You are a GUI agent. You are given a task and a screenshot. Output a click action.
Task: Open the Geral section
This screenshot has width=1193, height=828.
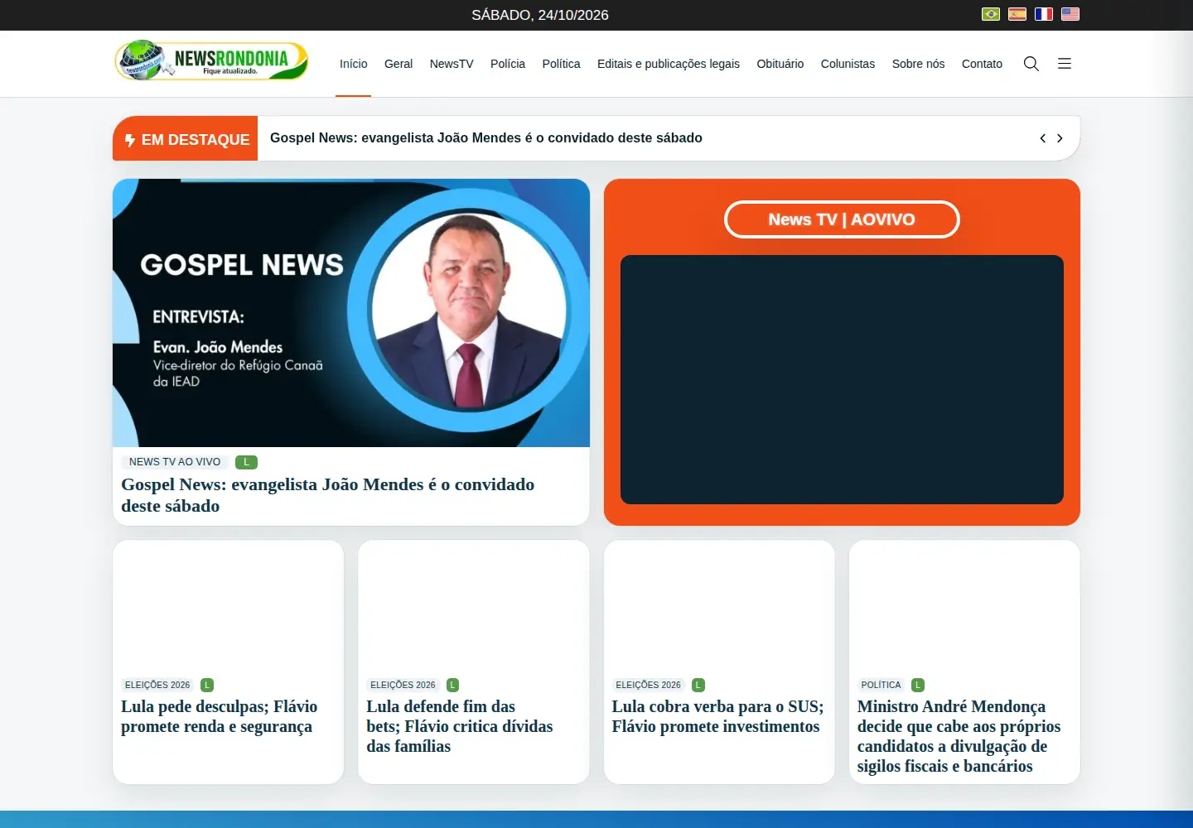(x=398, y=64)
